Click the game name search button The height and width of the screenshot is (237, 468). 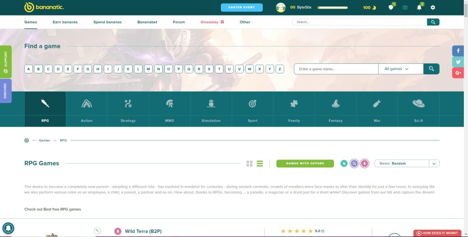click(431, 69)
